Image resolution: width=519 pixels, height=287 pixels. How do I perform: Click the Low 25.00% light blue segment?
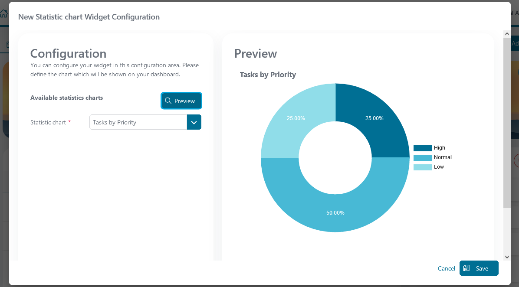tap(296, 119)
